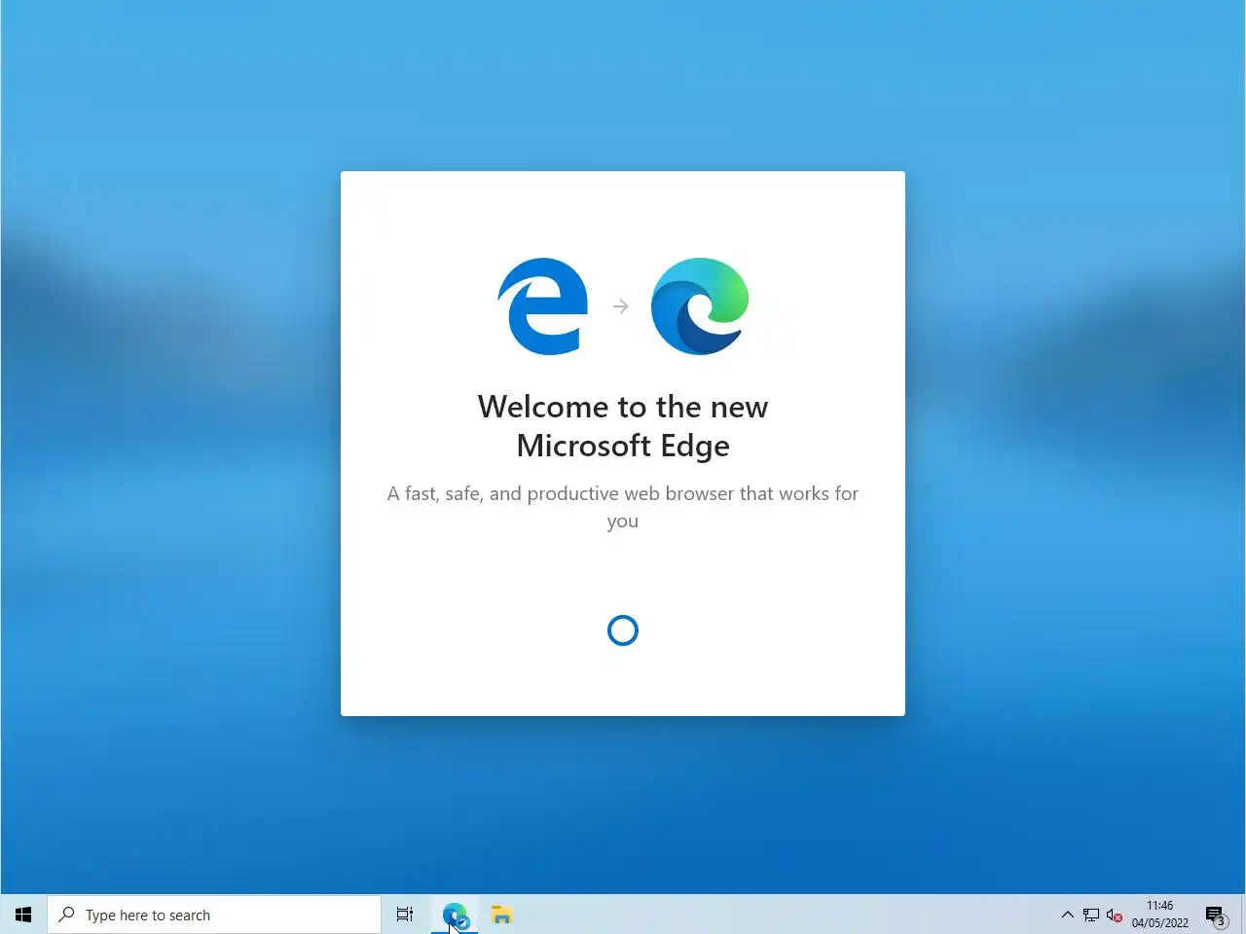Click the date 04/05/2022 in the tray
The height and width of the screenshot is (934, 1246).
coord(1159,923)
